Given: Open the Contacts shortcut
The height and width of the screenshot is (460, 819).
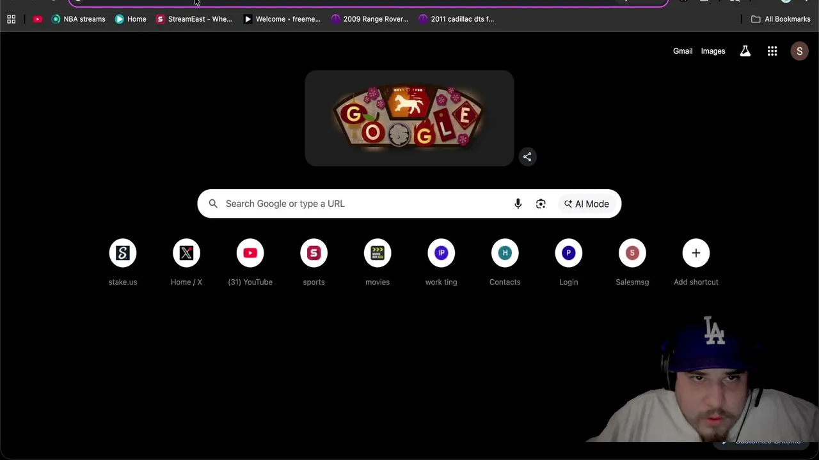Looking at the screenshot, I should click(x=505, y=262).
